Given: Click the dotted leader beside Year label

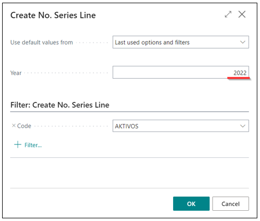Looking at the screenshot, I should click(x=66, y=73).
